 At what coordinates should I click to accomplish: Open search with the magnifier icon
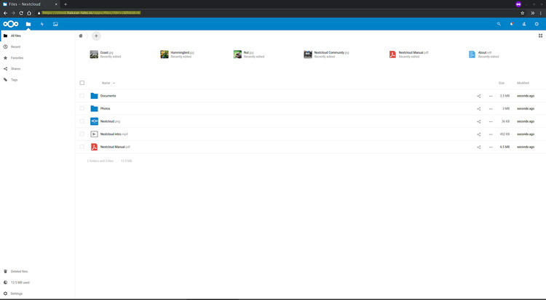tap(499, 24)
